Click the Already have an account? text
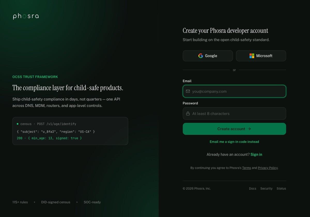This screenshot has height=217, width=310. click(228, 154)
